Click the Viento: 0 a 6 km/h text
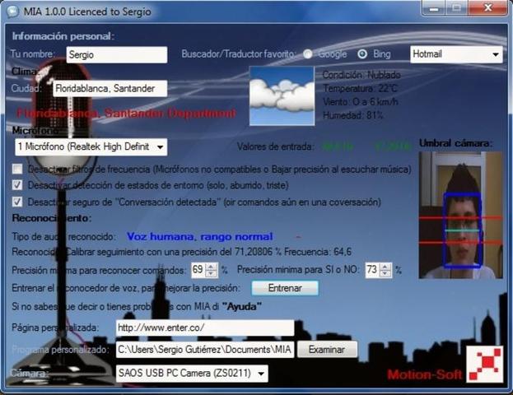 point(361,102)
